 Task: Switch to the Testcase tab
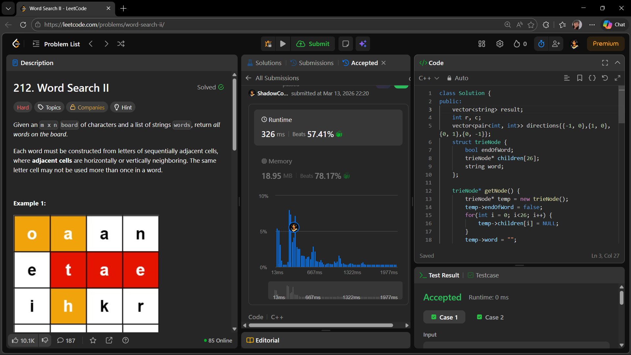[483, 275]
